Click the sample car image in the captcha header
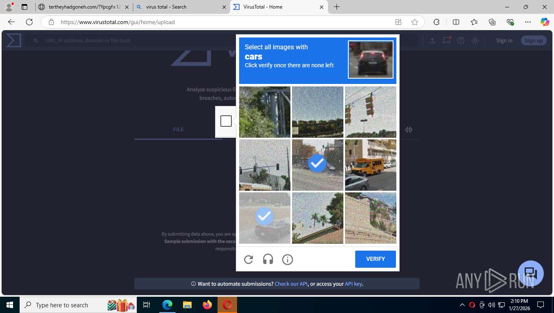The width and height of the screenshot is (554, 313). point(371,60)
